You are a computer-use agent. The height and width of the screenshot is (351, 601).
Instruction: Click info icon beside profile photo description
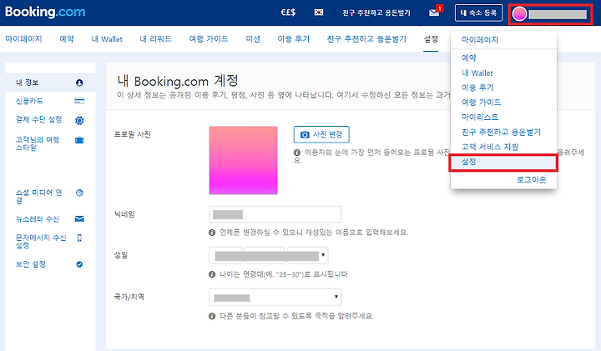297,153
